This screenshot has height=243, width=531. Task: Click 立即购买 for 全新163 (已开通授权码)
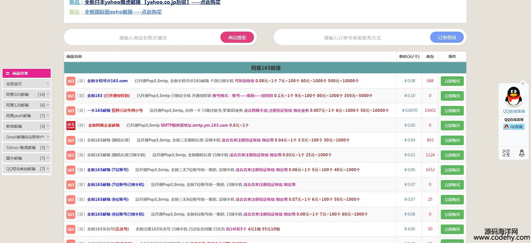pyautogui.click(x=452, y=96)
